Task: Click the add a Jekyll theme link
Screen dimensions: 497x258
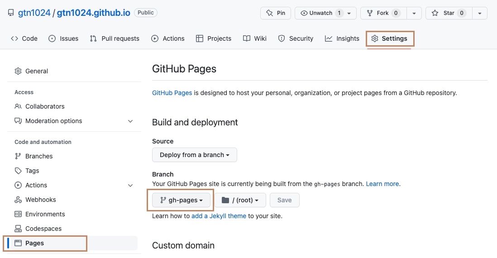Action: [x=219, y=216]
